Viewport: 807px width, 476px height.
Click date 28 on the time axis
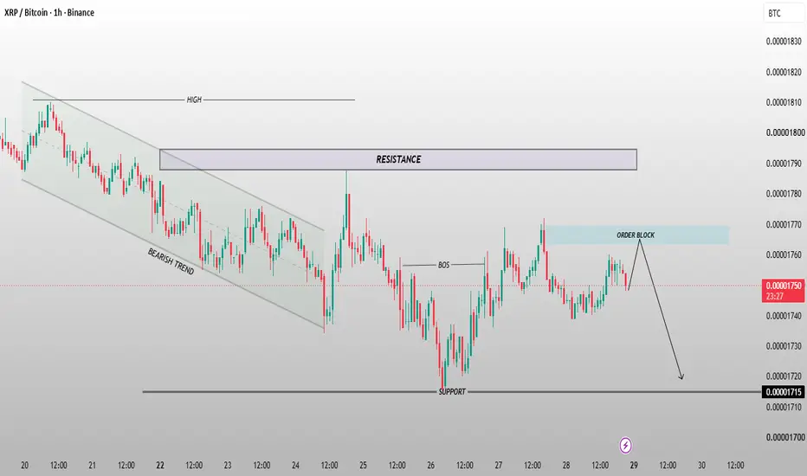pyautogui.click(x=566, y=466)
